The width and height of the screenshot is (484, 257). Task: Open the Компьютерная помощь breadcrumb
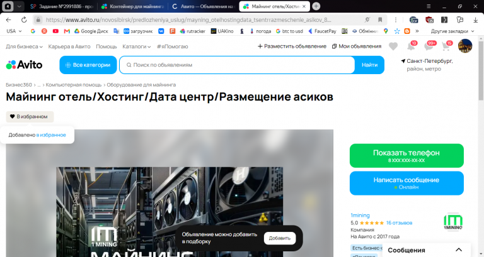click(x=74, y=85)
